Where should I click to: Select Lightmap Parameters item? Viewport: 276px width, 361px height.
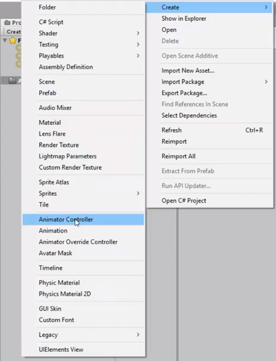83,156
